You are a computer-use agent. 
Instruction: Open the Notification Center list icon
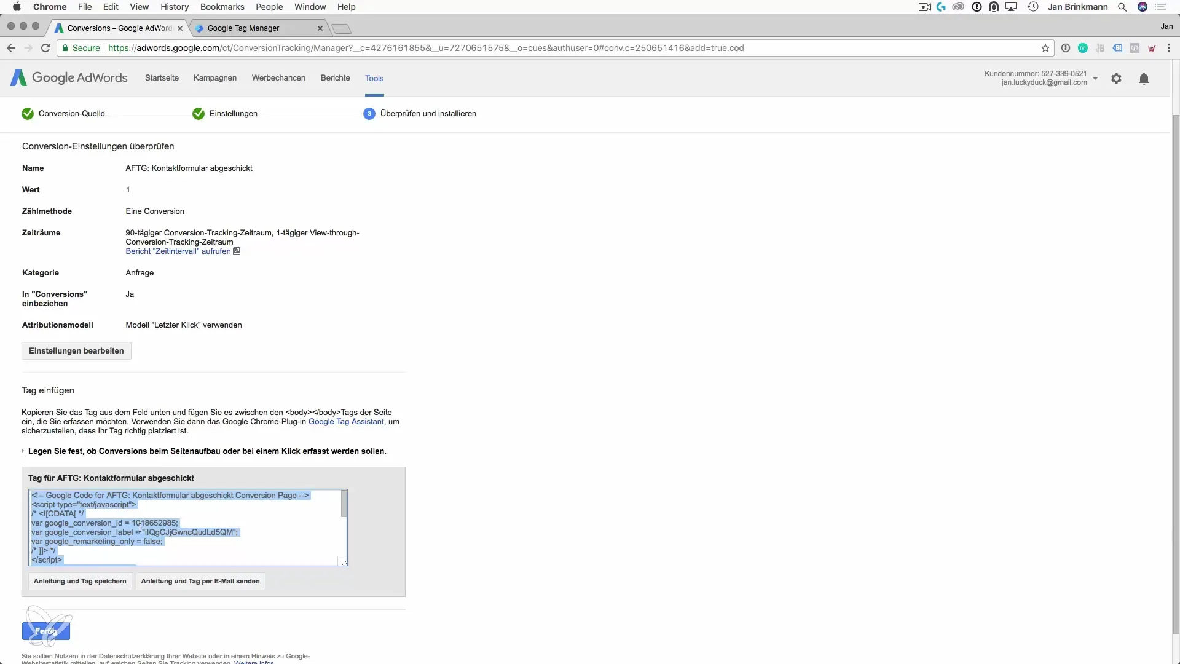click(x=1161, y=7)
